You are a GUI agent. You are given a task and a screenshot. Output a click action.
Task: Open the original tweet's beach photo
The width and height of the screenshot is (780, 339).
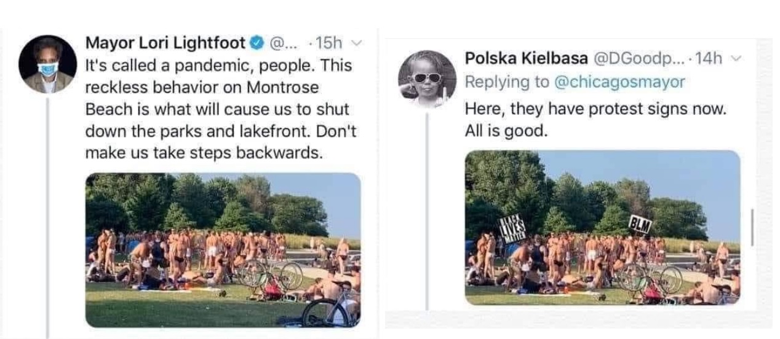223,250
